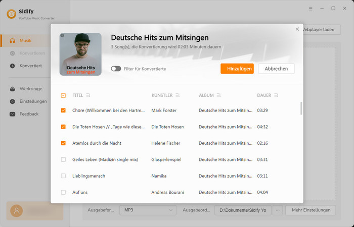The image size is (354, 227).
Task: Click the artist name Glasperlenspiel
Action: tap(166, 159)
